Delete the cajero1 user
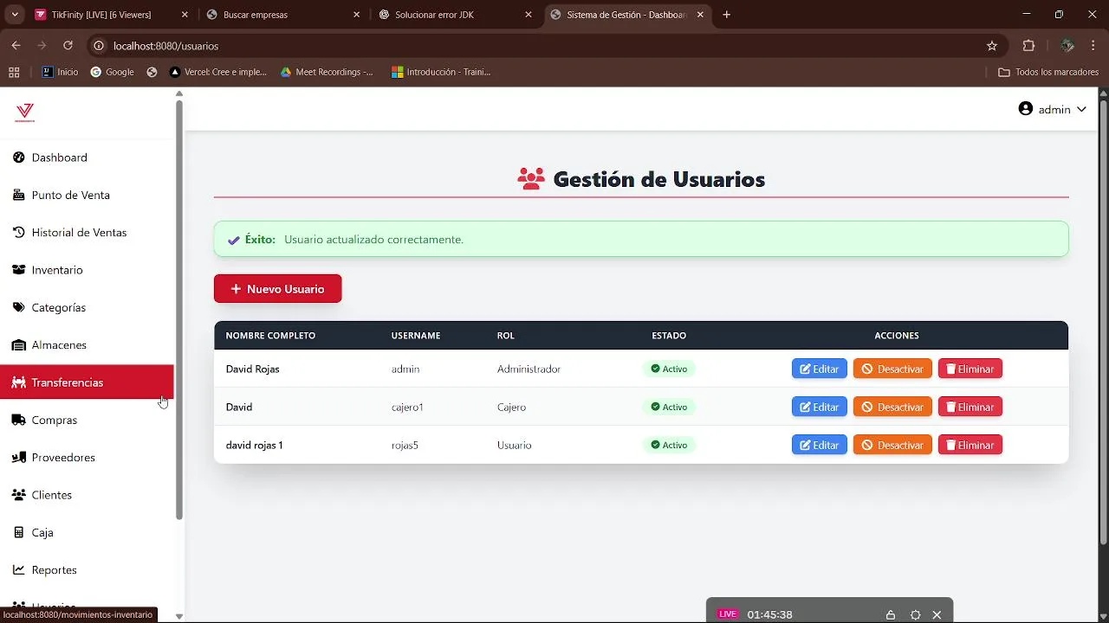 coord(970,407)
